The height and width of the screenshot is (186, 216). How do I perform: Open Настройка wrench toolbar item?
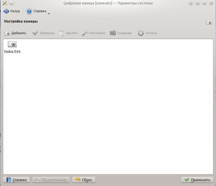point(94,33)
